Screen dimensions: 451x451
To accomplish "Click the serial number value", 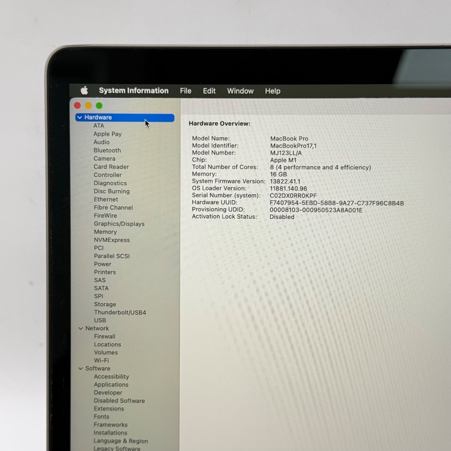I will (x=293, y=196).
